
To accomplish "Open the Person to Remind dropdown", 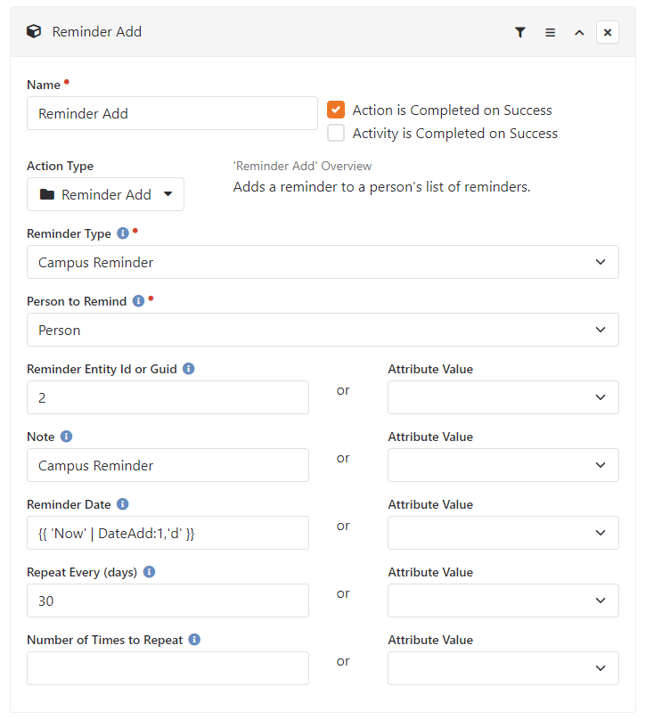I will 323,330.
